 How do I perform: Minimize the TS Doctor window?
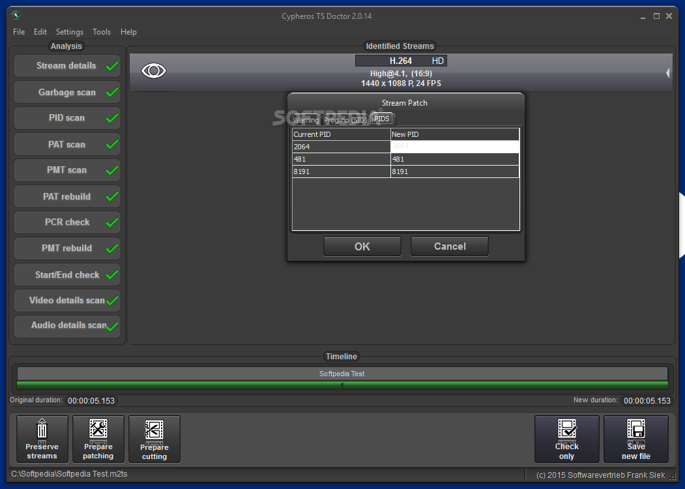coord(643,16)
